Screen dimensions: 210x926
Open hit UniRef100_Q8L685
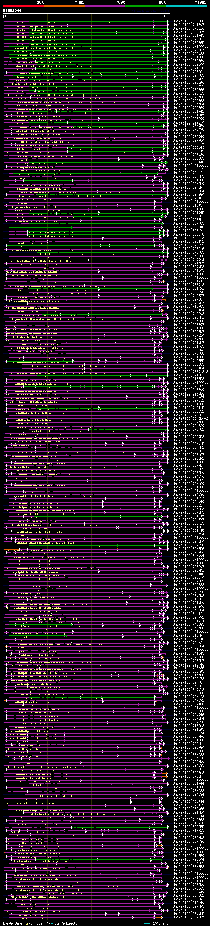click(188, 159)
